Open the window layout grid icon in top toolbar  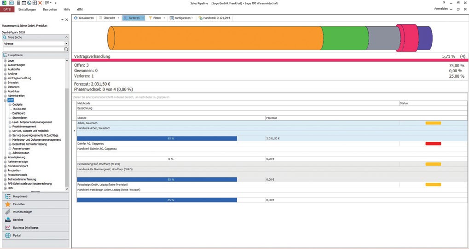pyautogui.click(x=47, y=3)
